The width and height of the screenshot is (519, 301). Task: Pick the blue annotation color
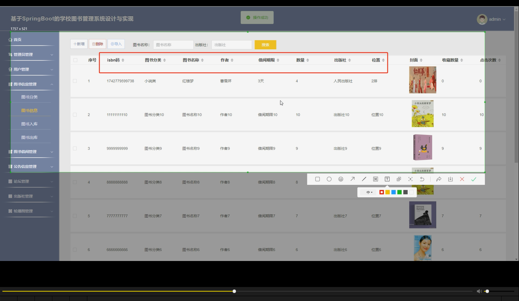coord(394,192)
